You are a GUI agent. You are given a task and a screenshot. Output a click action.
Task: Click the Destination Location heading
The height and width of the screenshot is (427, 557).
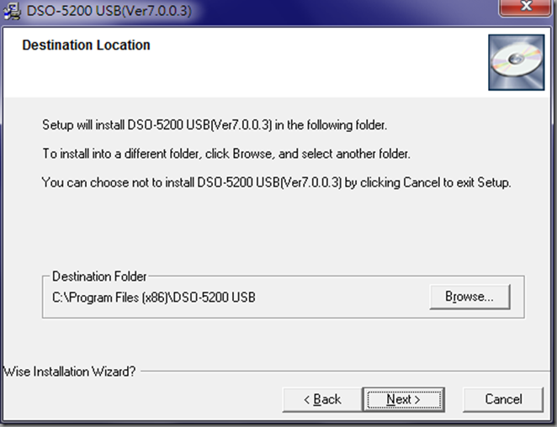[x=86, y=45]
